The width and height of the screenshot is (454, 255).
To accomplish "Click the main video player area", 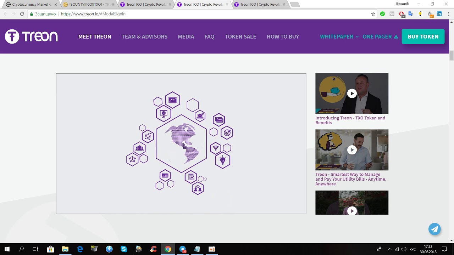I will (181, 143).
